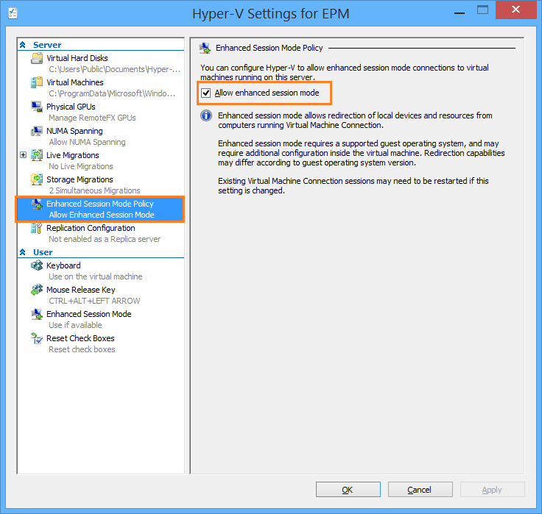Maximize the Hyper-V Settings window

pyautogui.click(x=482, y=10)
